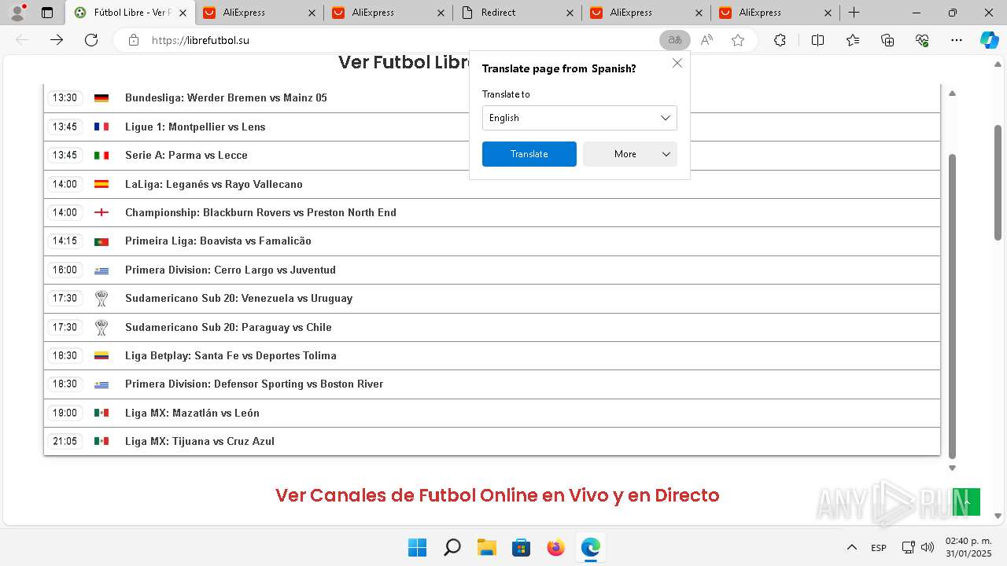Click the Mexico flag beside Mazatlán vs León
This screenshot has height=566, width=1007.
[101, 413]
